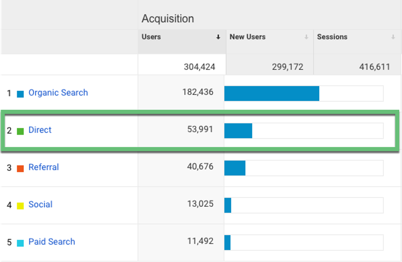The width and height of the screenshot is (402, 262).
Task: Click the blue Organic Search legend square
Action: (x=21, y=93)
